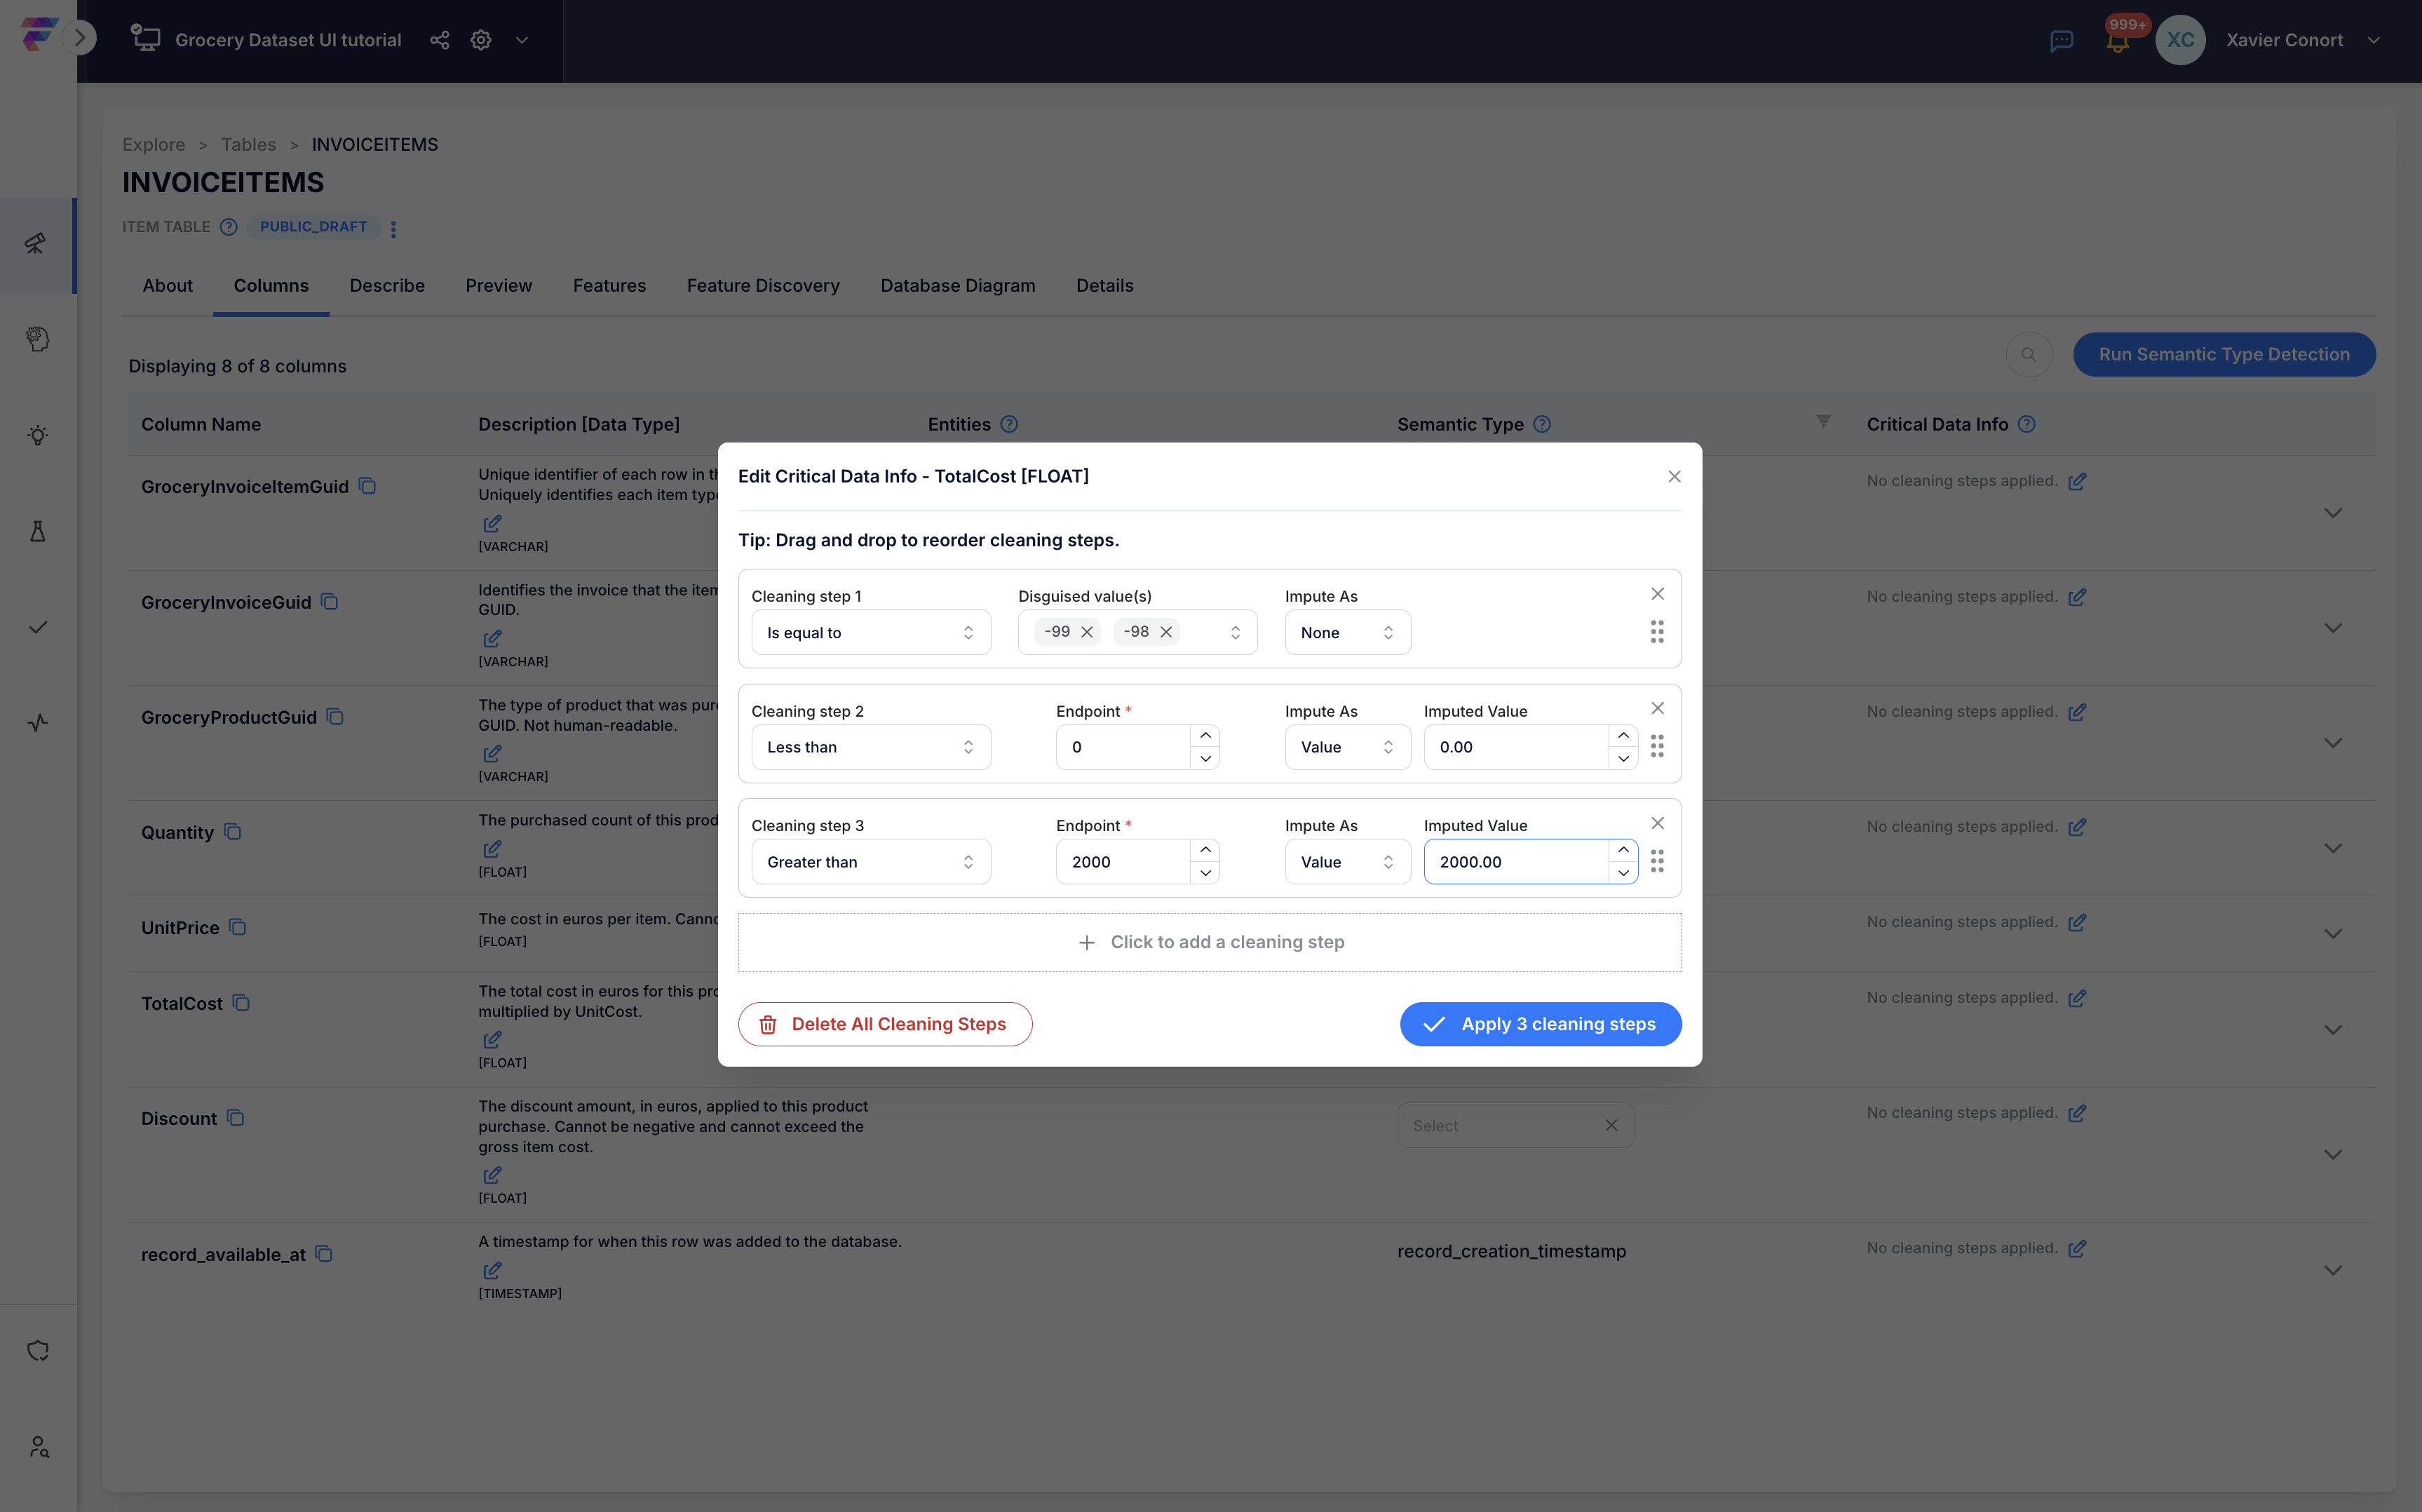Delete cleaning step 1 with its X
Screen dimensions: 2422x1512
1657,594
